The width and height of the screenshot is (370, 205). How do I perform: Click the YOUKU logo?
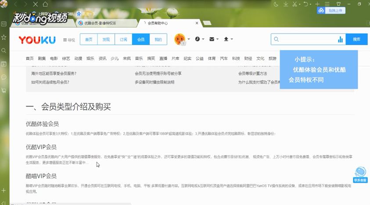(x=37, y=40)
